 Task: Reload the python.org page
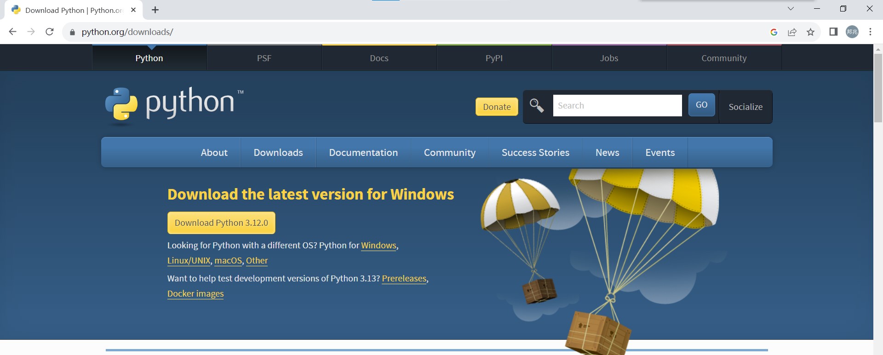[x=50, y=32]
